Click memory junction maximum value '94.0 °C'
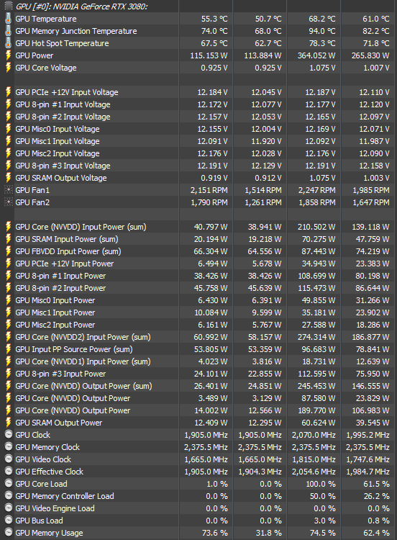 pyautogui.click(x=322, y=31)
